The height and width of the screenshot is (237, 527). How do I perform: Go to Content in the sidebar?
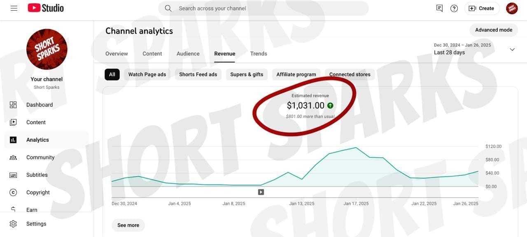[36, 122]
